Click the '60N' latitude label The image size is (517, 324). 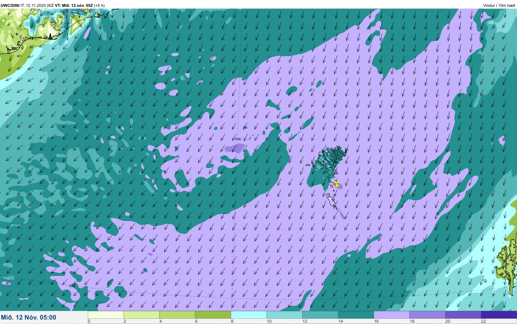72,286
